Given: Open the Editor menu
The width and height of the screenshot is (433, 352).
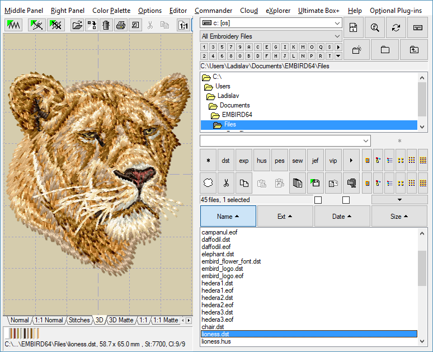Looking at the screenshot, I should (178, 11).
